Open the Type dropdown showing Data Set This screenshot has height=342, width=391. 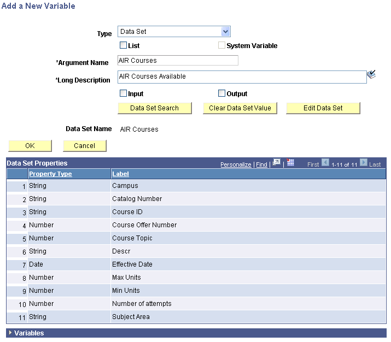tap(174, 31)
